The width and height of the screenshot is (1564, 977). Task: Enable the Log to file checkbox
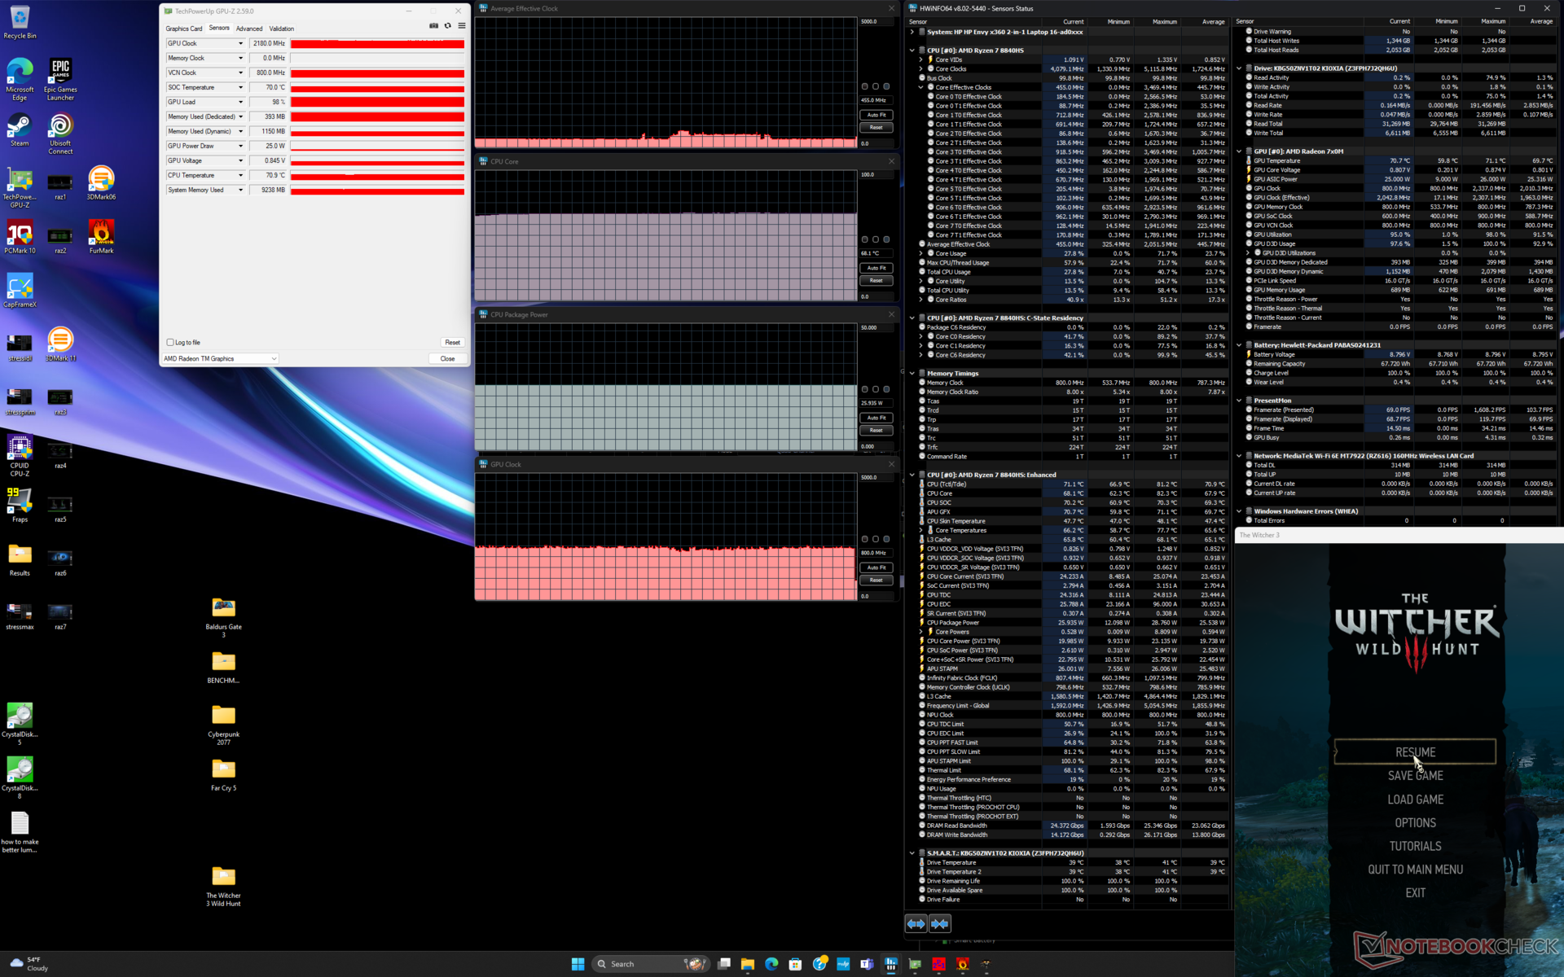tap(170, 342)
